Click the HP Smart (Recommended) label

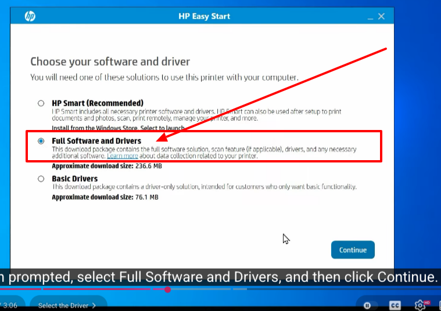point(98,103)
